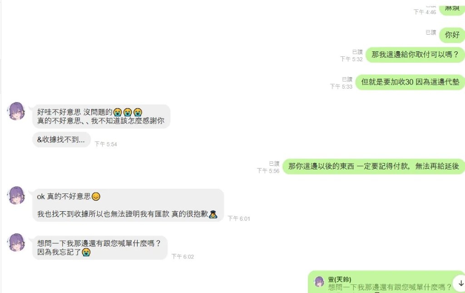
Task: Select bowing emoji after '真的很抱歉'
Action: click(213, 214)
